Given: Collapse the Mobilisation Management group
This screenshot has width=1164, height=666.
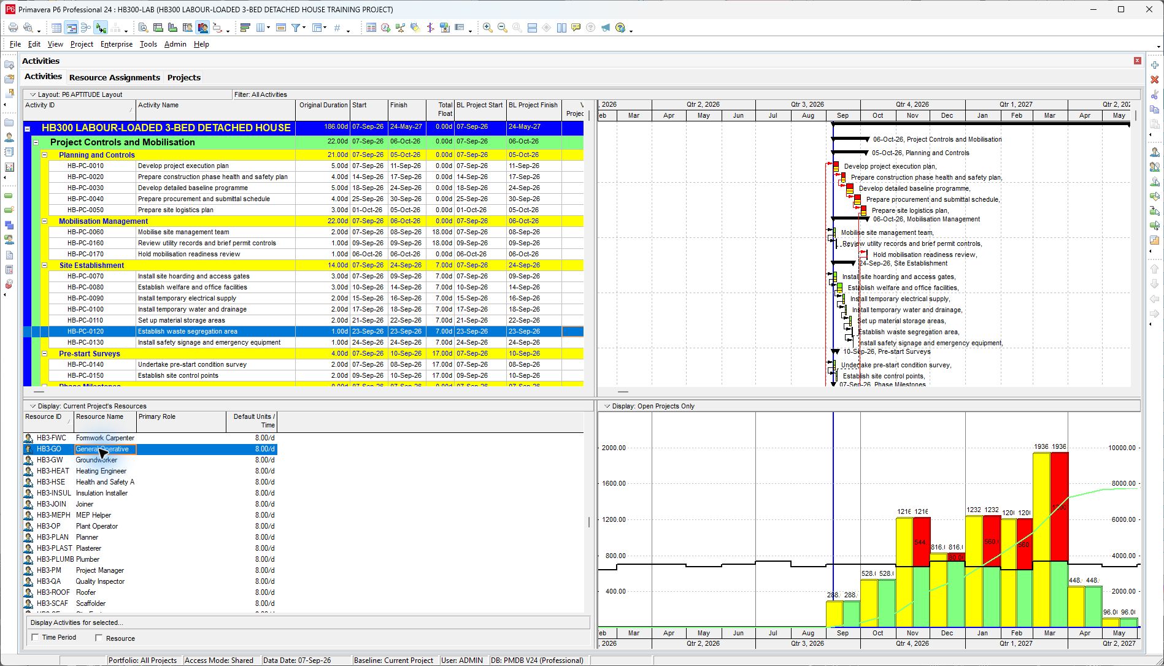Looking at the screenshot, I should tap(44, 221).
